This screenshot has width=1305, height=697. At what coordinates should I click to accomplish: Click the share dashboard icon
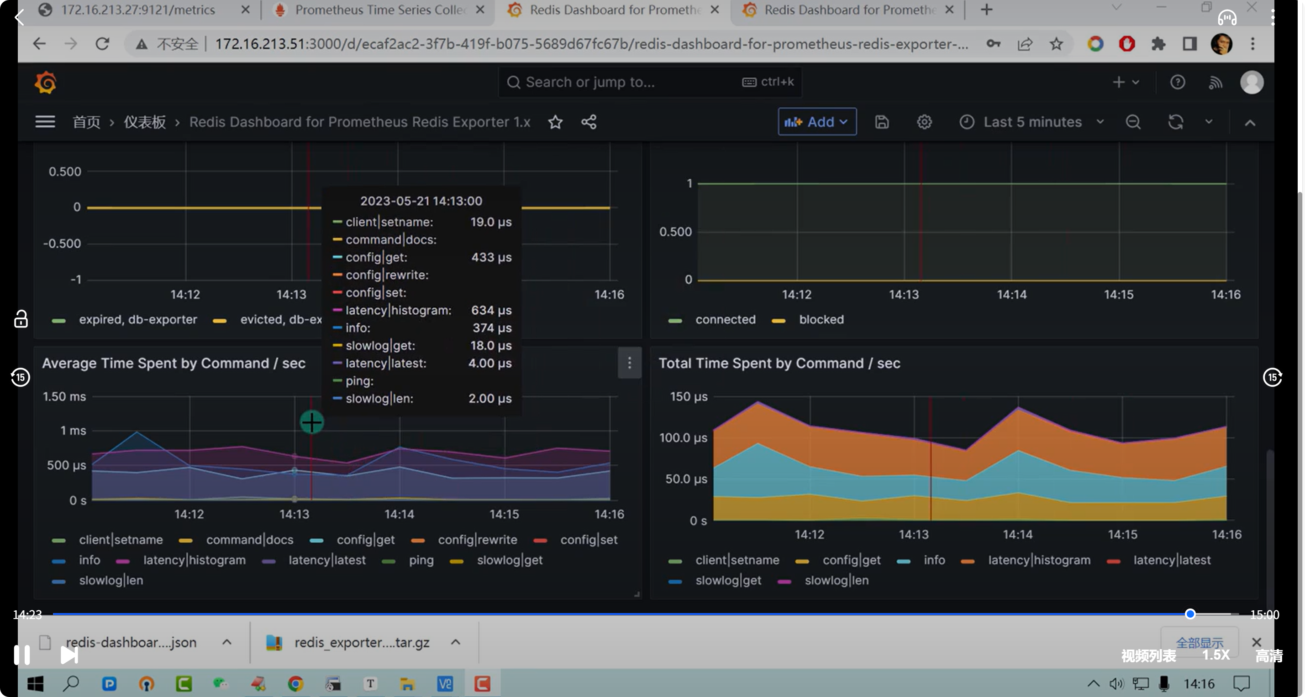589,122
